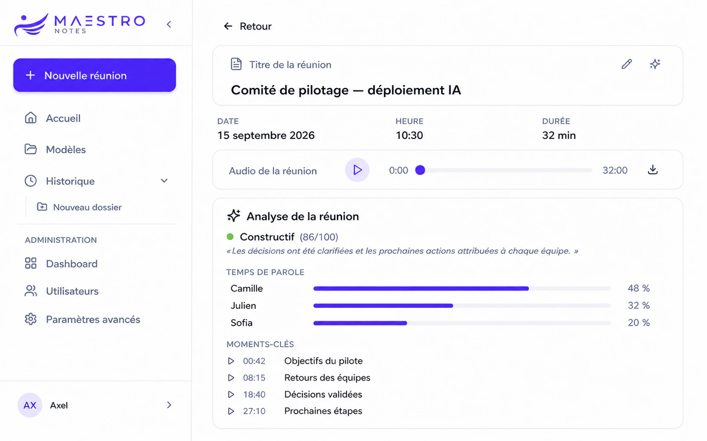This screenshot has height=441, width=707.
Task: Click the 48 % value for Camille
Action: pos(639,288)
